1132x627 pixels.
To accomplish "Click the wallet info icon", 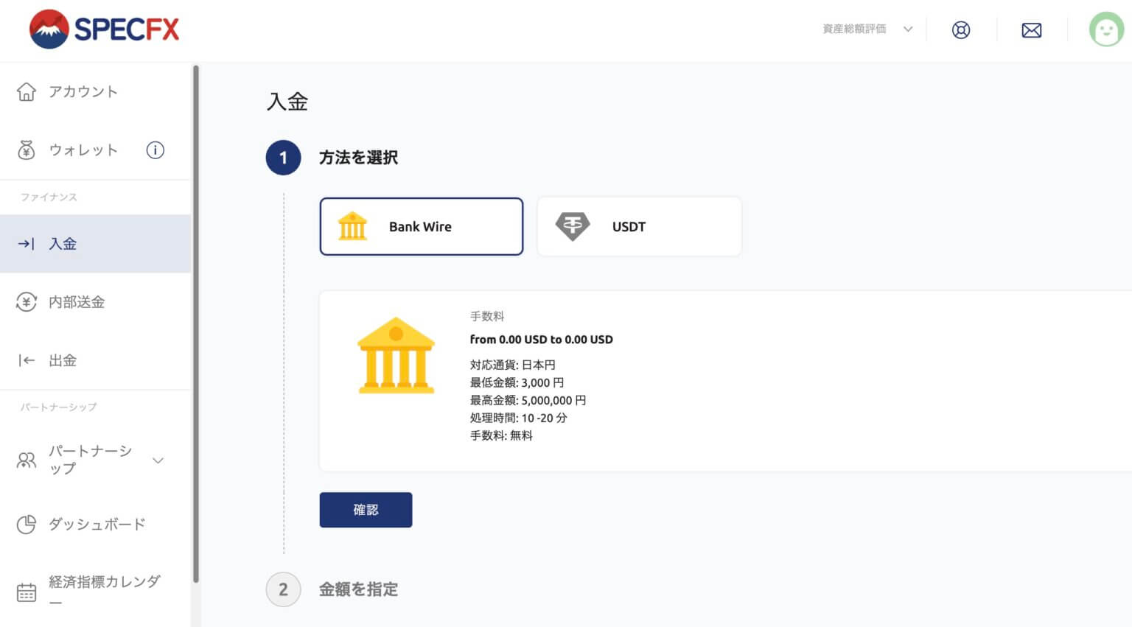I will tap(155, 150).
